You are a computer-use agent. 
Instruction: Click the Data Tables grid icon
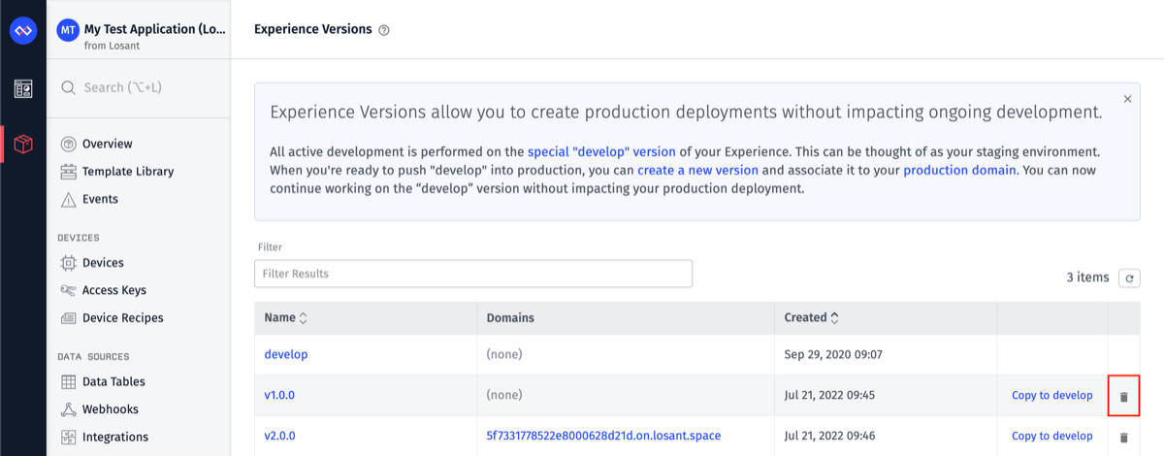pyautogui.click(x=69, y=382)
